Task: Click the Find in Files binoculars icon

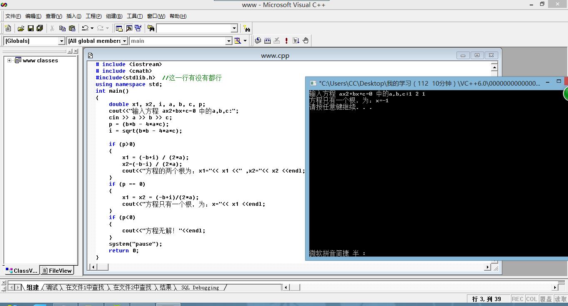Action: [151, 28]
